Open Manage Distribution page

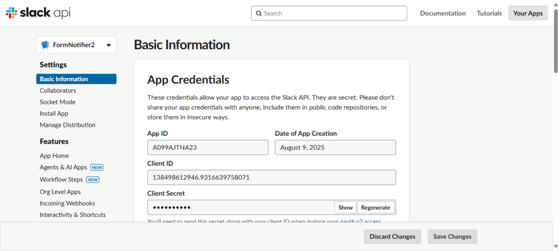[x=67, y=125]
